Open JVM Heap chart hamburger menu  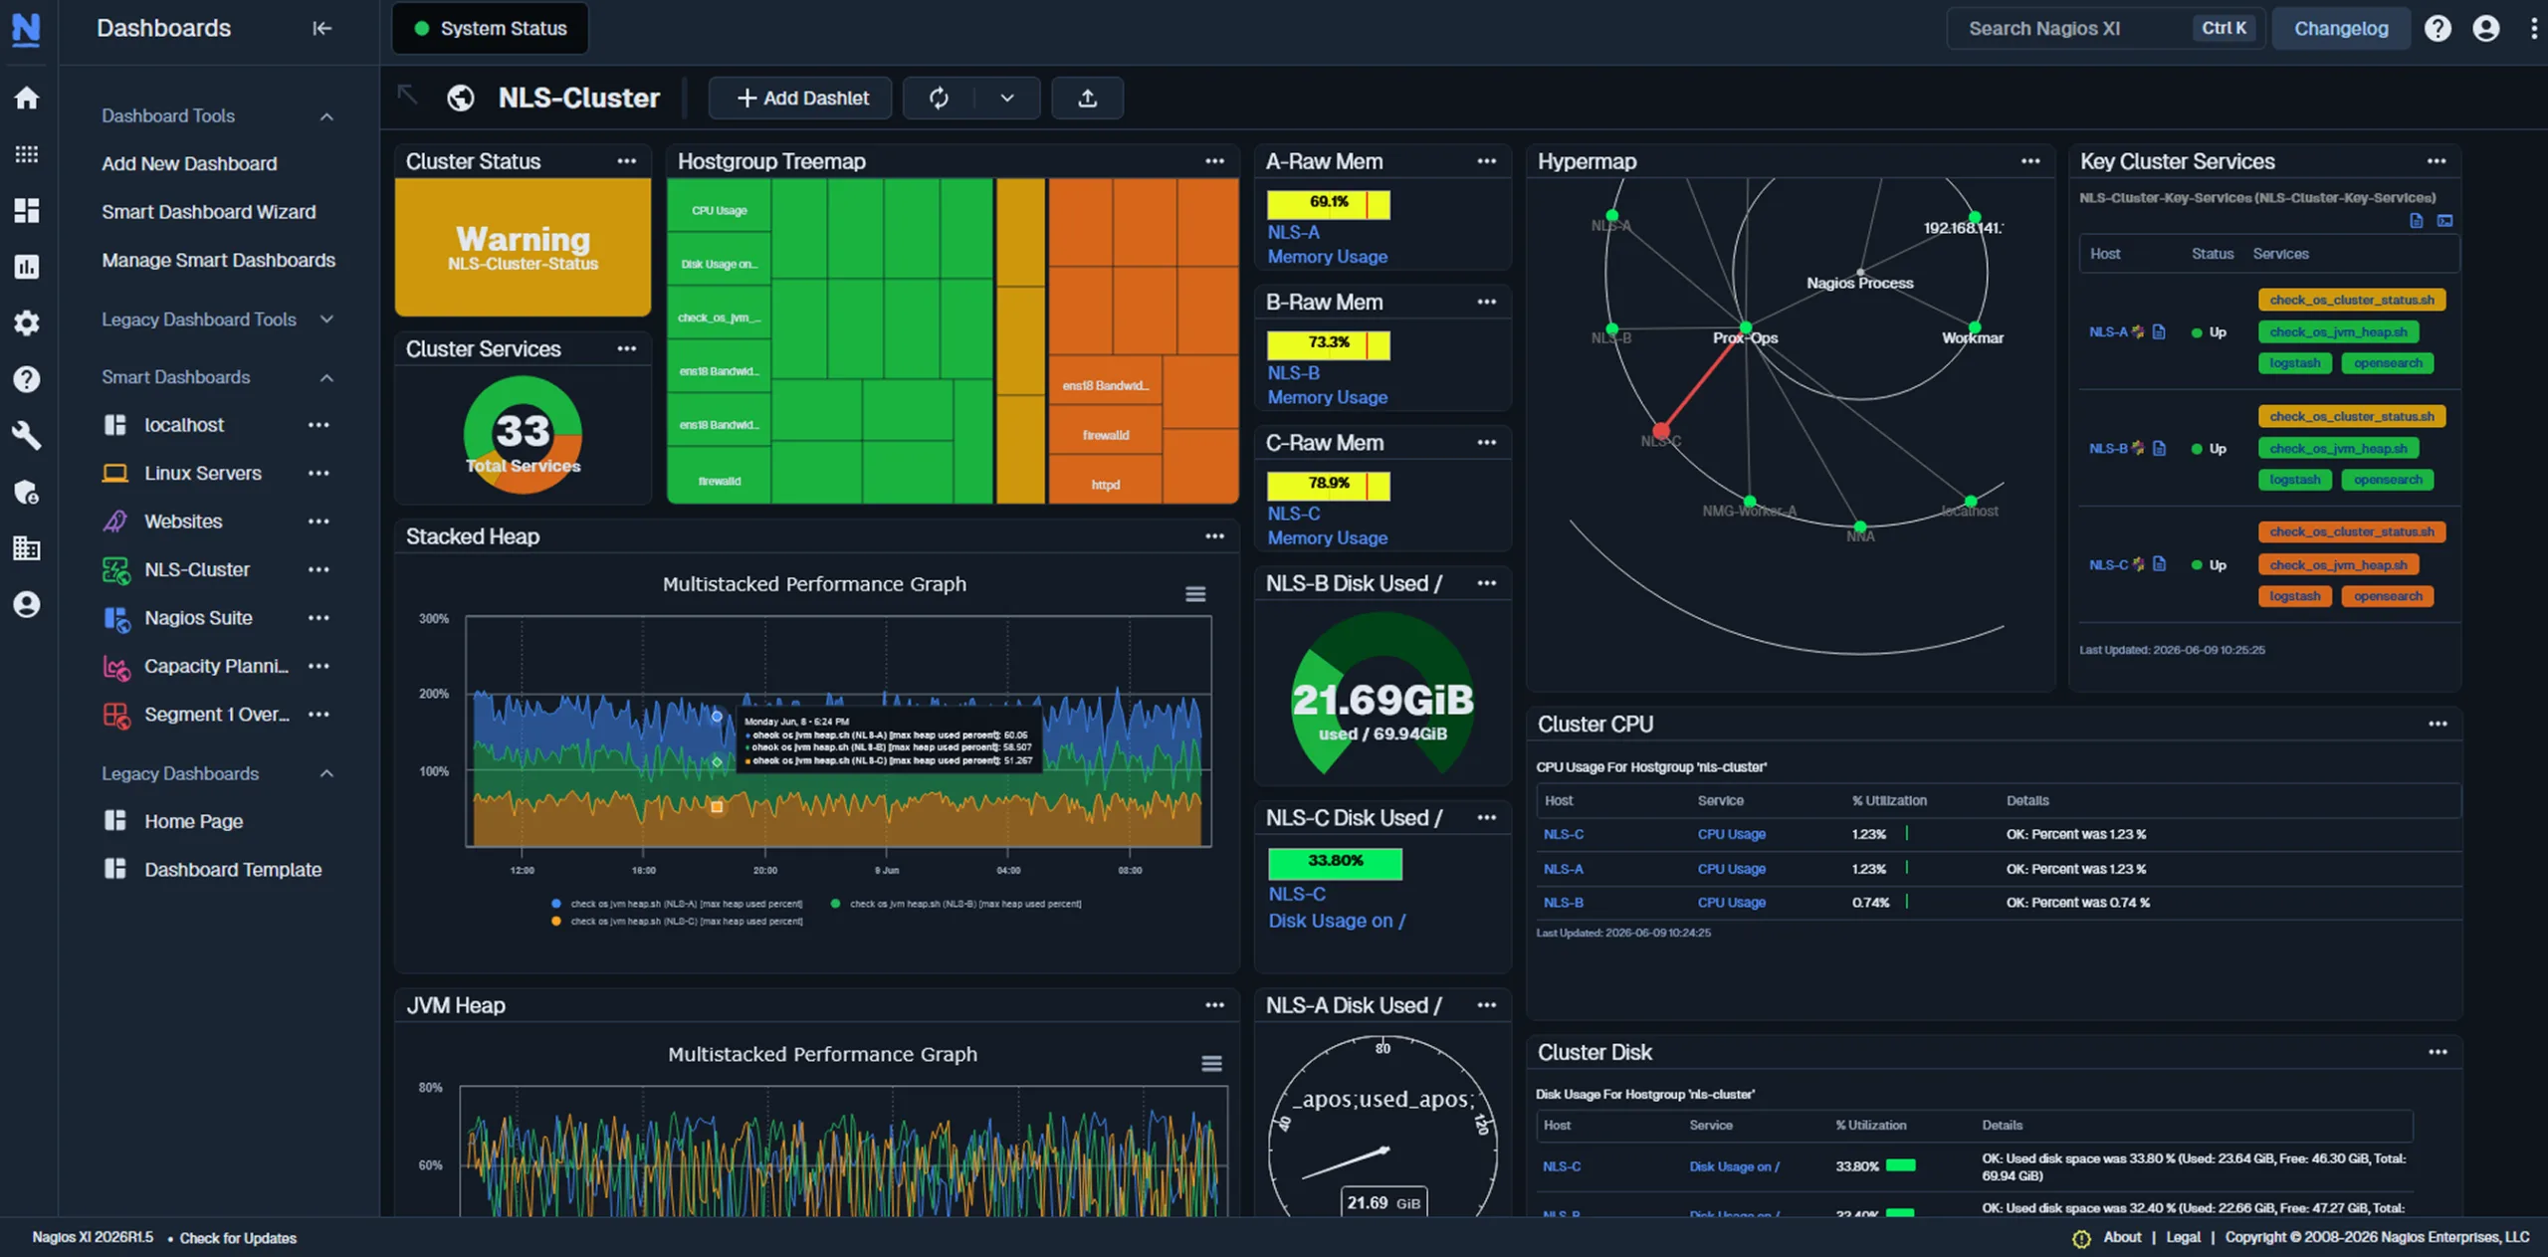pyautogui.click(x=1211, y=1064)
